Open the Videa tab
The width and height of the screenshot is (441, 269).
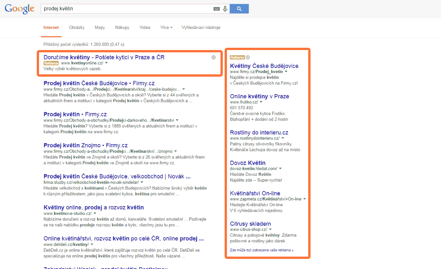(145, 28)
